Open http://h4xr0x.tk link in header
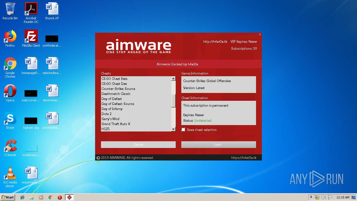Viewport: 357px width, 201px height. tap(215, 42)
